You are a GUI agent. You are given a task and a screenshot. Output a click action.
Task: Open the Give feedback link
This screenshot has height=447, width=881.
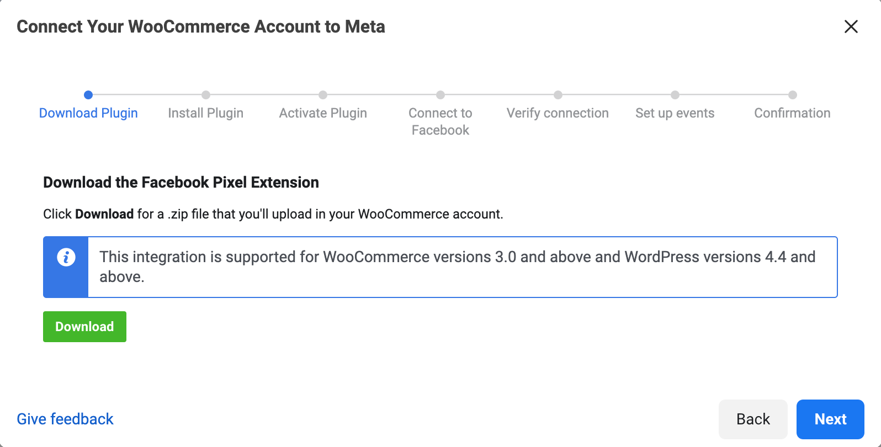[x=65, y=419]
